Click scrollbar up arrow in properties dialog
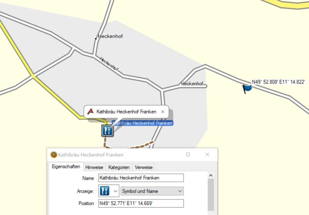Viewport: 309px width, 215px height. (x=211, y=175)
